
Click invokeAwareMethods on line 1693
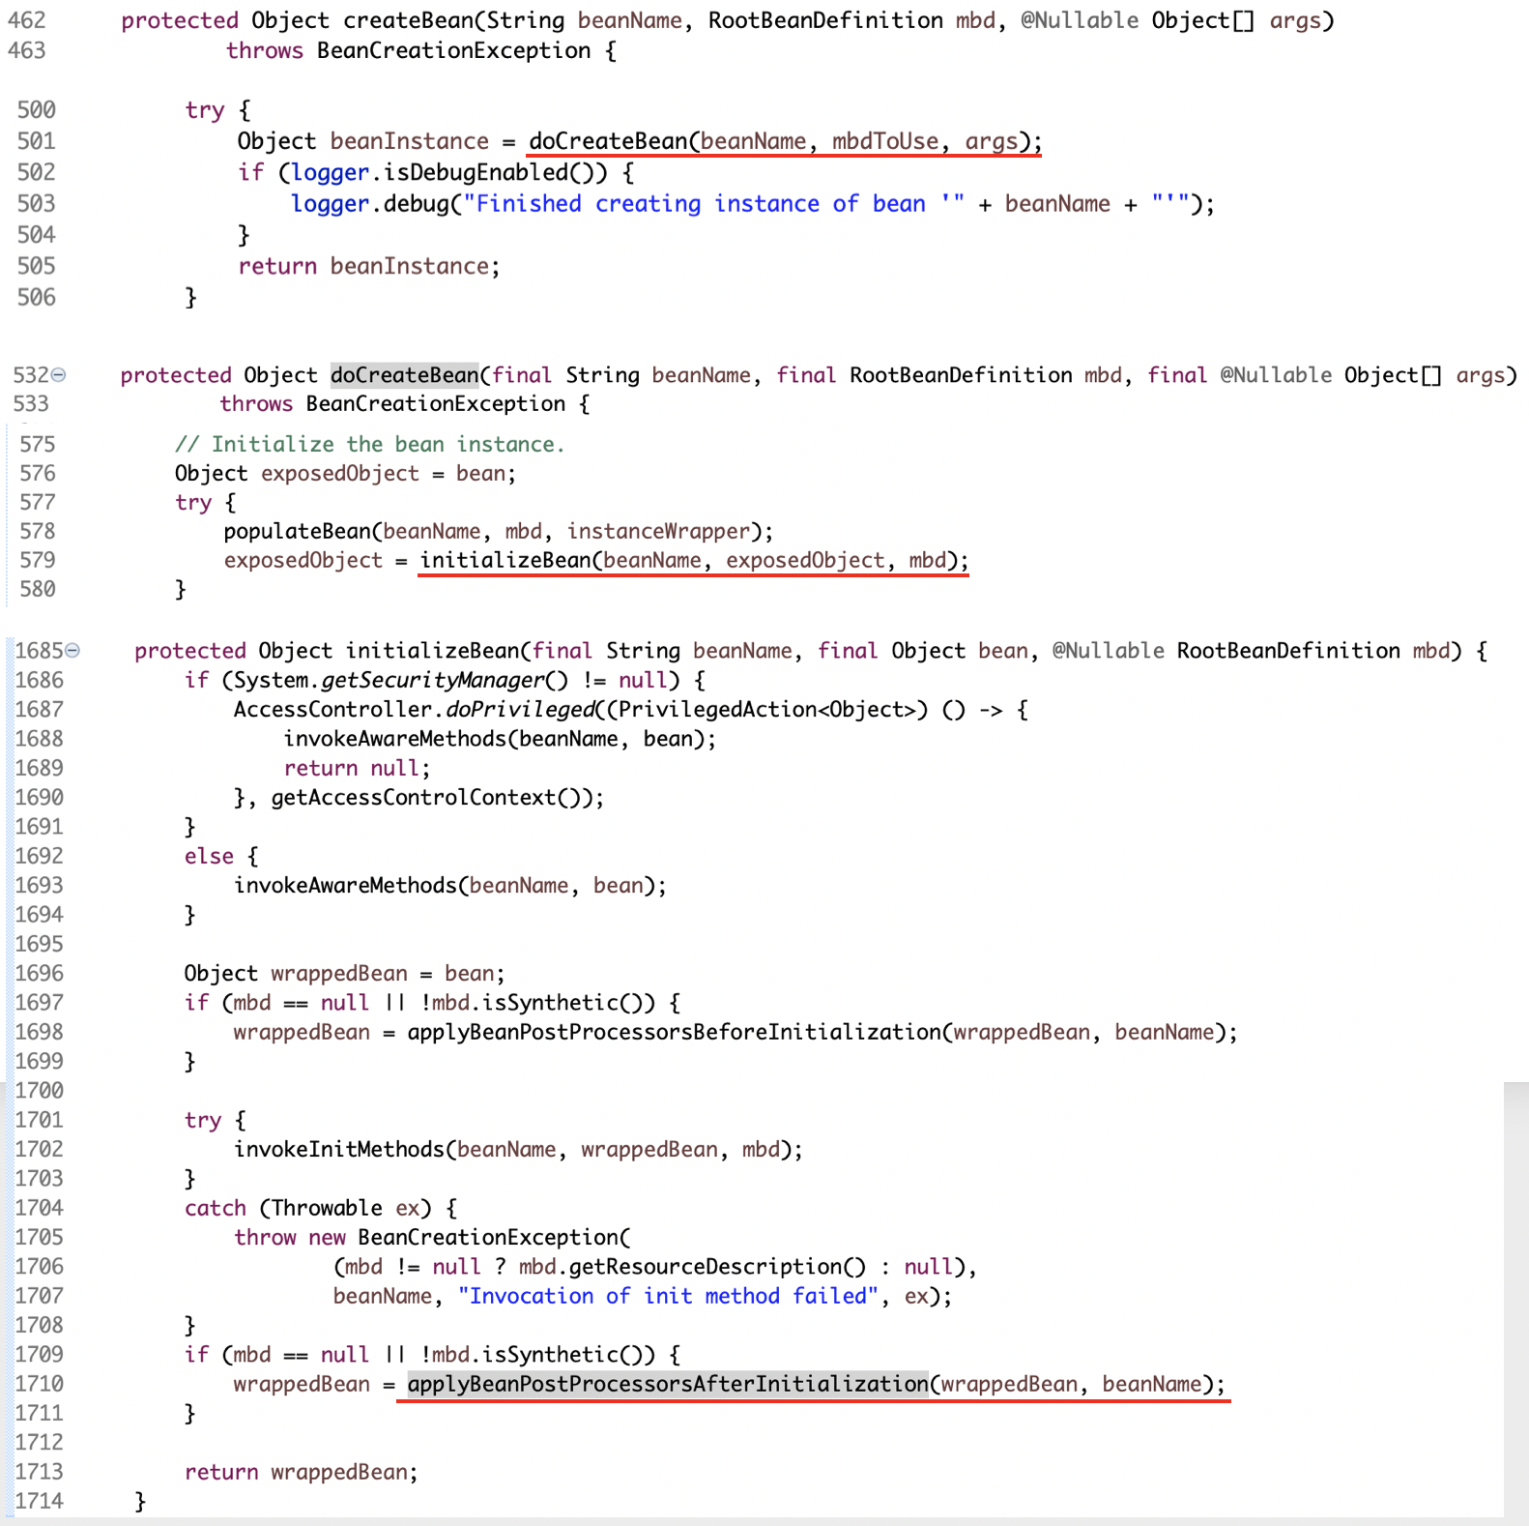tap(345, 886)
